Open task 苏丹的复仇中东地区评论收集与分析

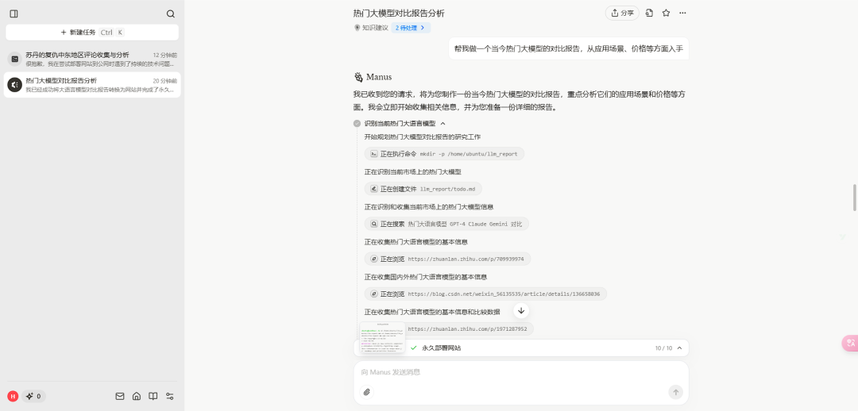tap(92, 59)
